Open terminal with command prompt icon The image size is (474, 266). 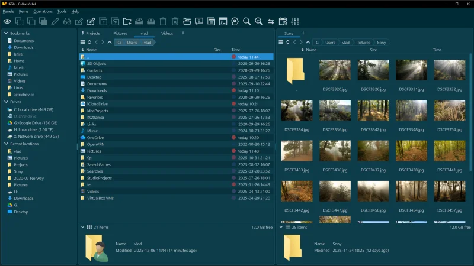pyautogui.click(x=223, y=21)
